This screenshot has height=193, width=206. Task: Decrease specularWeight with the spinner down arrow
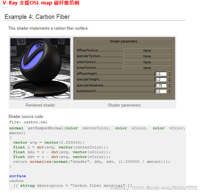pyautogui.click(x=169, y=81)
